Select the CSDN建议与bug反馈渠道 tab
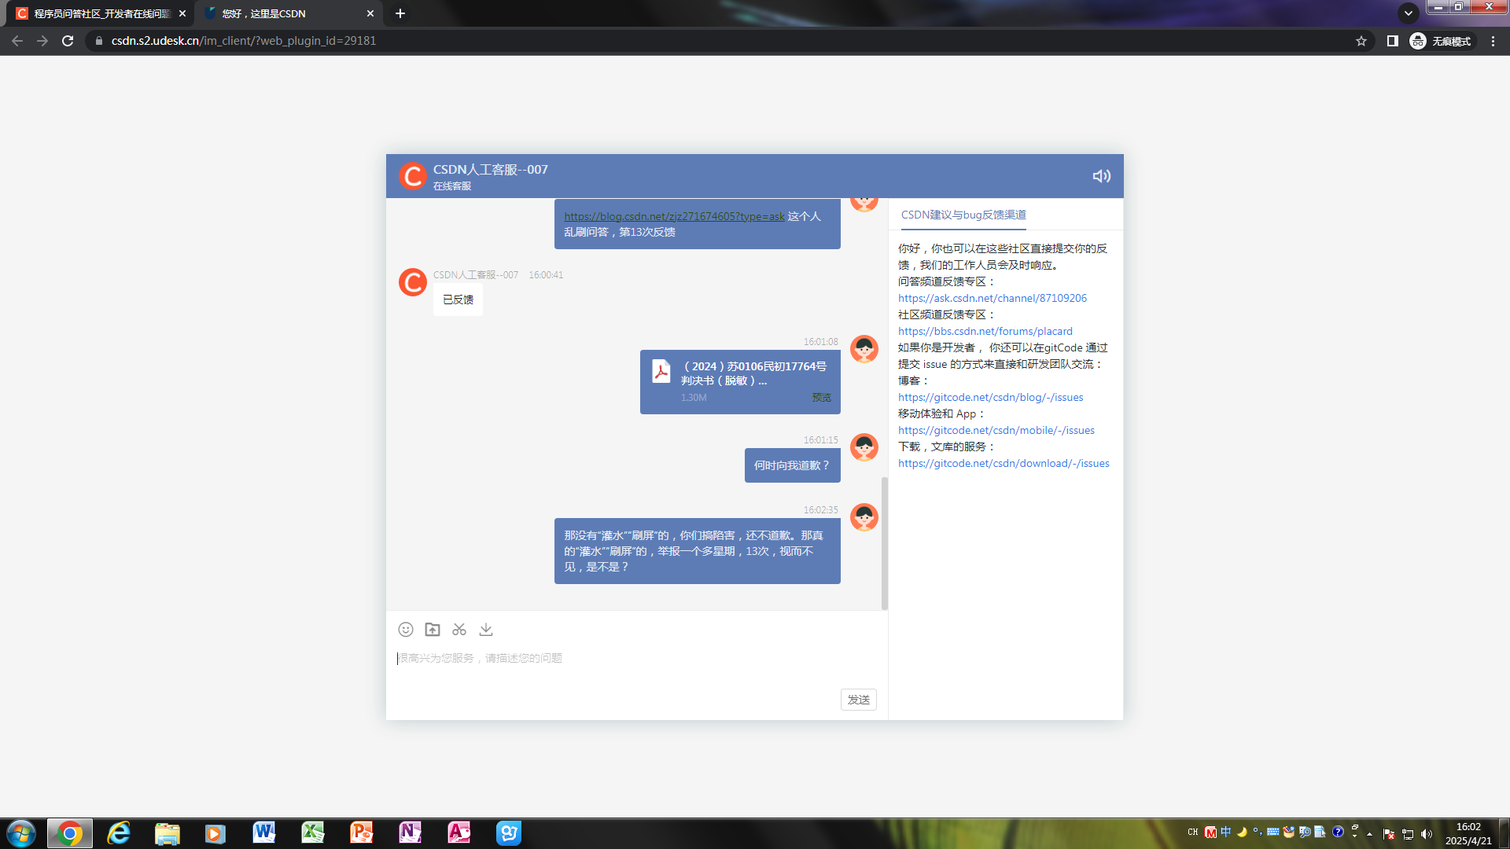 coord(963,215)
